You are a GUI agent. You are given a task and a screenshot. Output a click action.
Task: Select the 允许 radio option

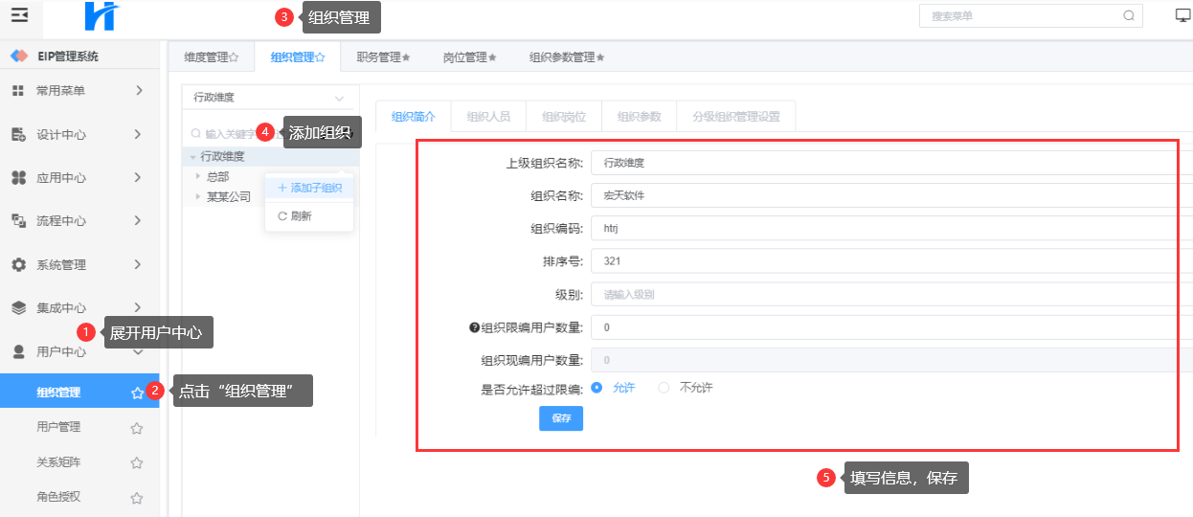[x=596, y=388]
